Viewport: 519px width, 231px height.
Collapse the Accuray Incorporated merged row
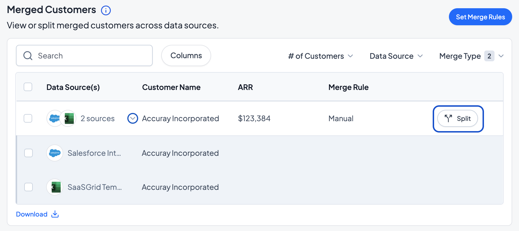coord(133,118)
